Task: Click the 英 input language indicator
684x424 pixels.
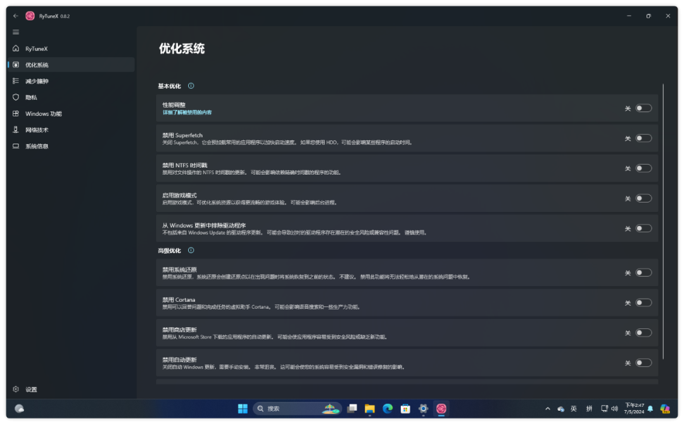Action: pyautogui.click(x=574, y=409)
